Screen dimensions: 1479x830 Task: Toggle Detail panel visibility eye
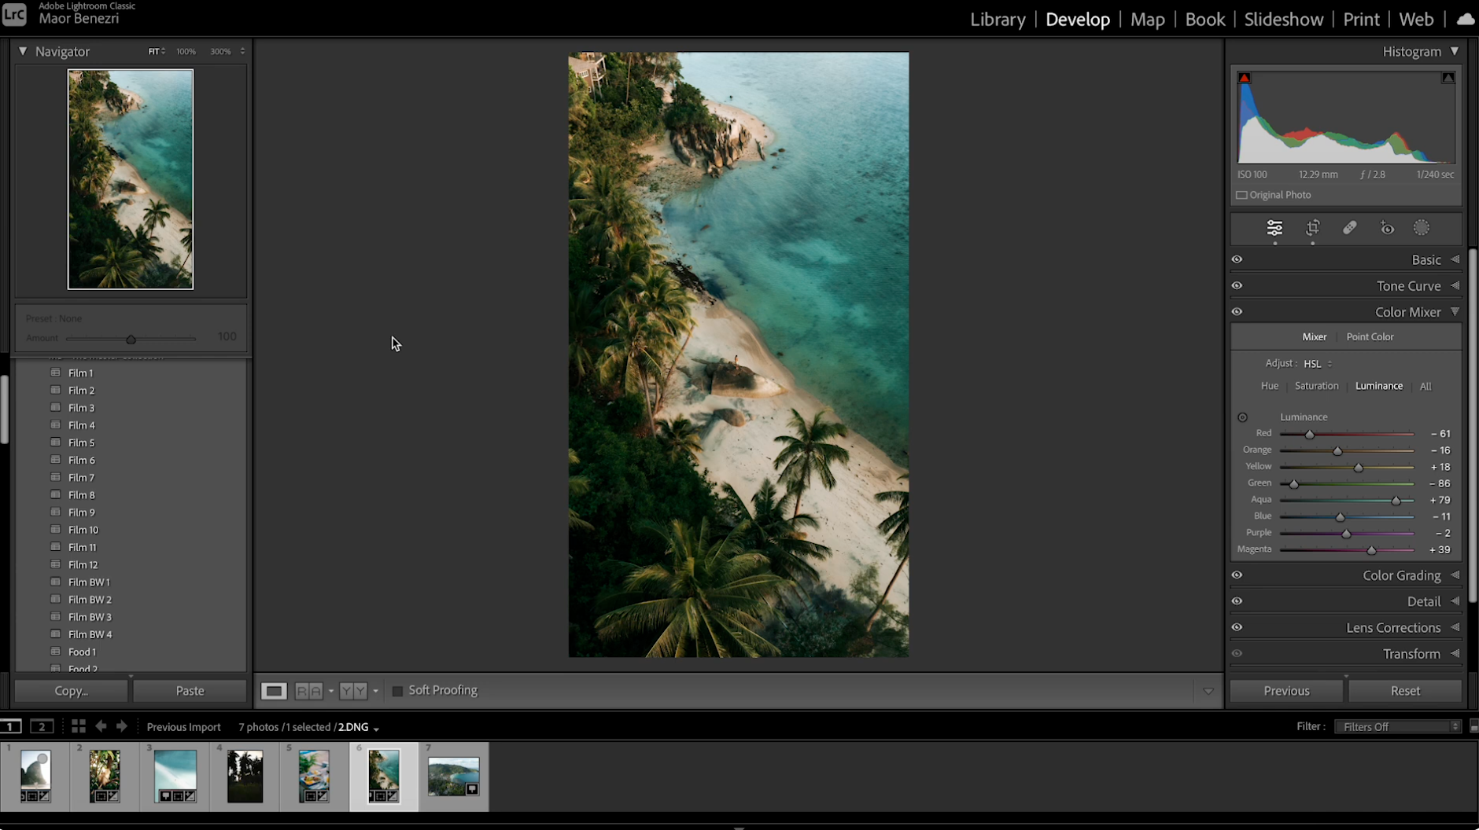[1237, 601]
